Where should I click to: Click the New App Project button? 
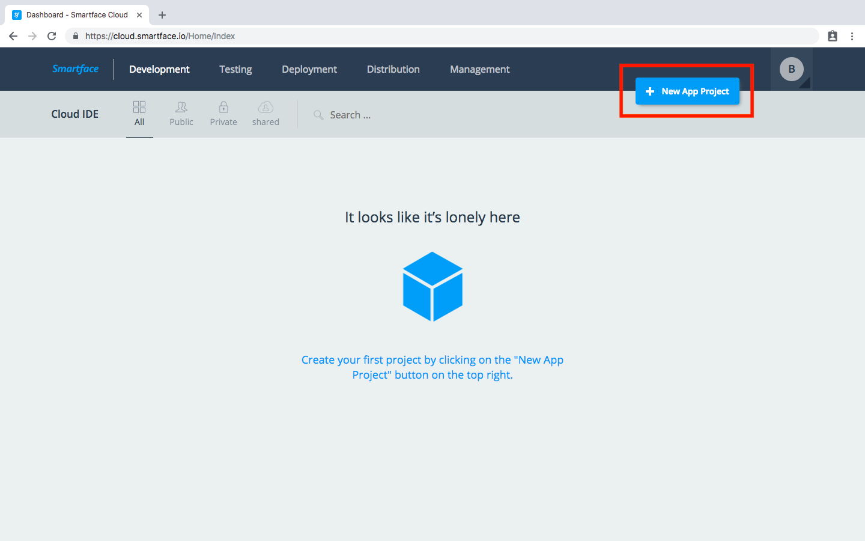pos(687,91)
